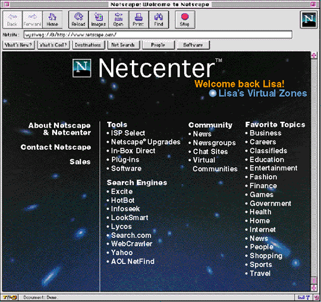Open the Newsgroups link
Image resolution: width=321 pixels, height=302 pixels.
click(215, 143)
